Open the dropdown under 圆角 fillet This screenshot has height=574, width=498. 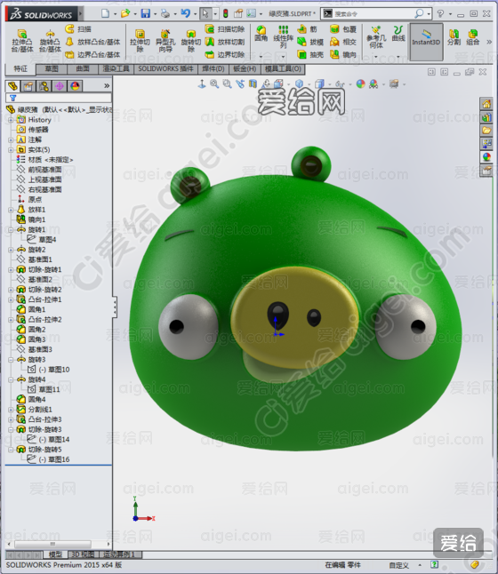(261, 57)
